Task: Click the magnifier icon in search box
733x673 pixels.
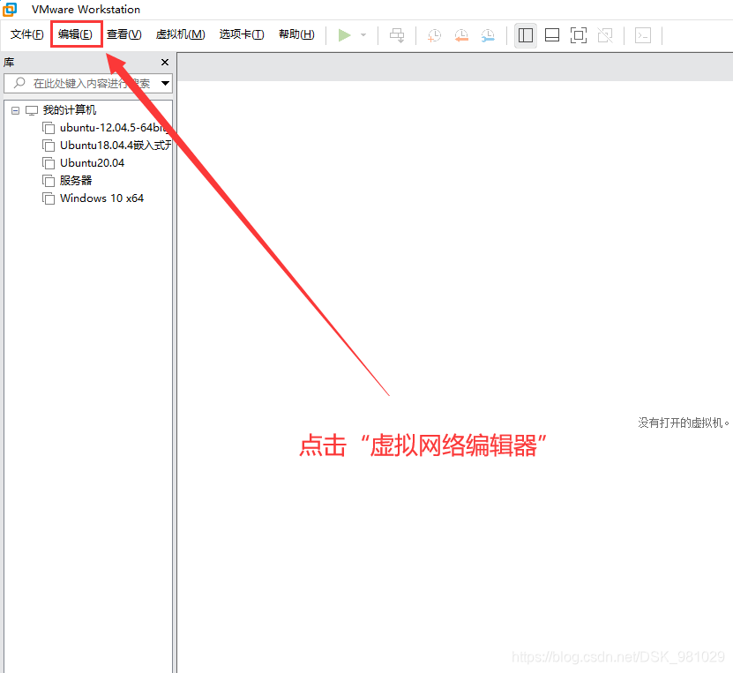Action: tap(19, 83)
